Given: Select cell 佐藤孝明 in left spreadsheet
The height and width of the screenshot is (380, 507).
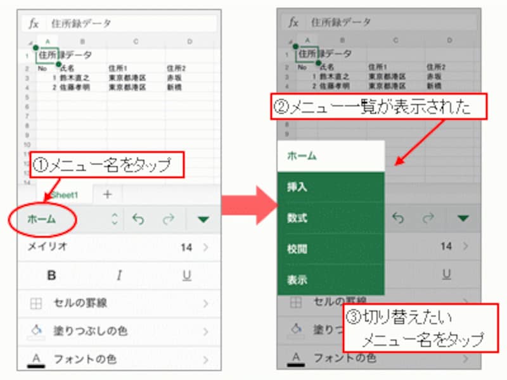Looking at the screenshot, I should click(x=75, y=87).
